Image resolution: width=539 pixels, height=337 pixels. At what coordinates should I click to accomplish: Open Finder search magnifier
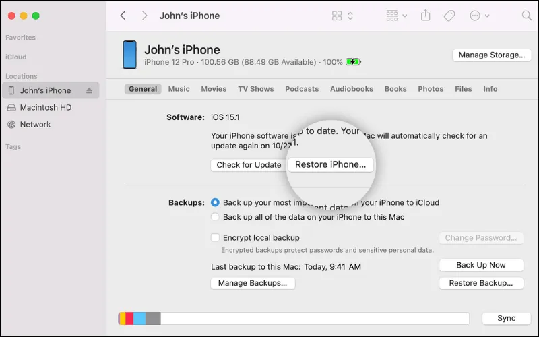click(x=527, y=16)
